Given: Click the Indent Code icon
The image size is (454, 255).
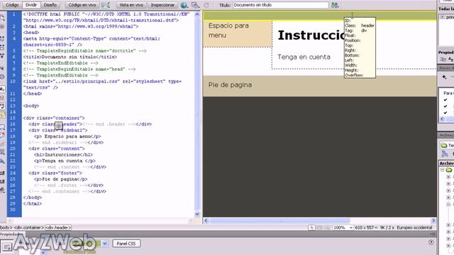Looking at the screenshot, I should tap(2, 173).
